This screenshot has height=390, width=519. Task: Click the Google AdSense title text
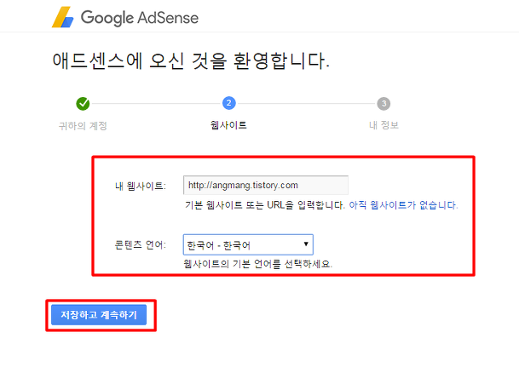point(140,18)
